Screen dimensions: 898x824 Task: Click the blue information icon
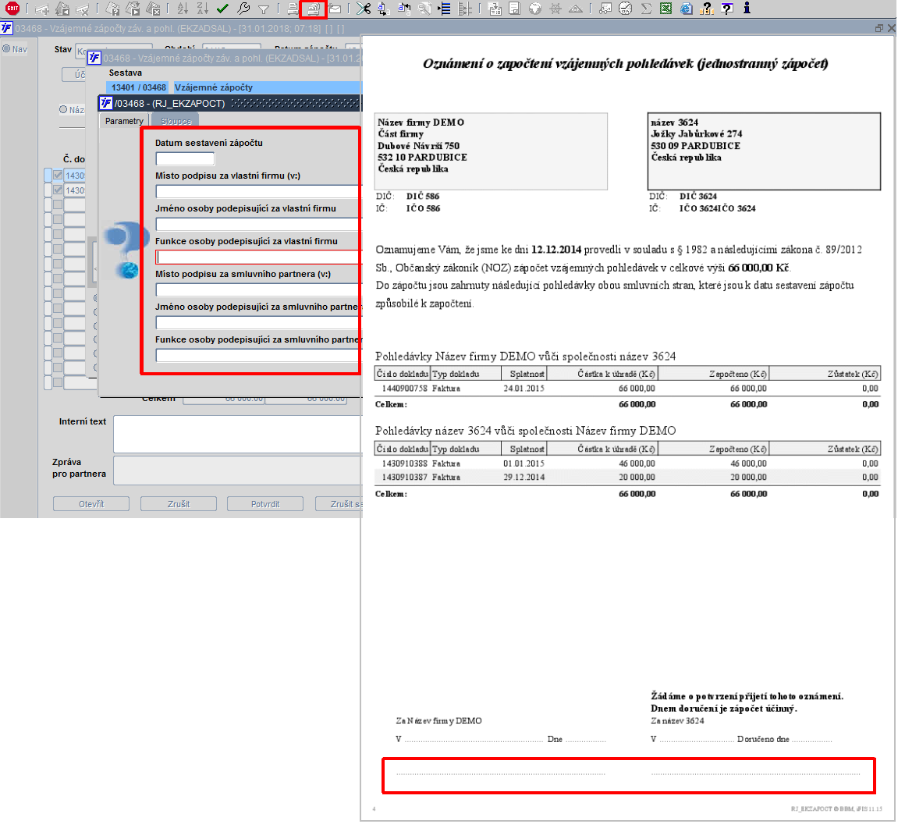pos(746,8)
